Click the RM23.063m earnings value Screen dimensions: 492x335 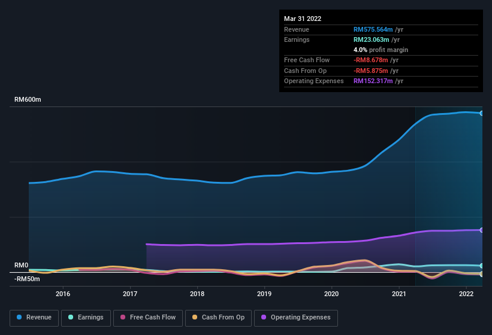tap(371, 39)
